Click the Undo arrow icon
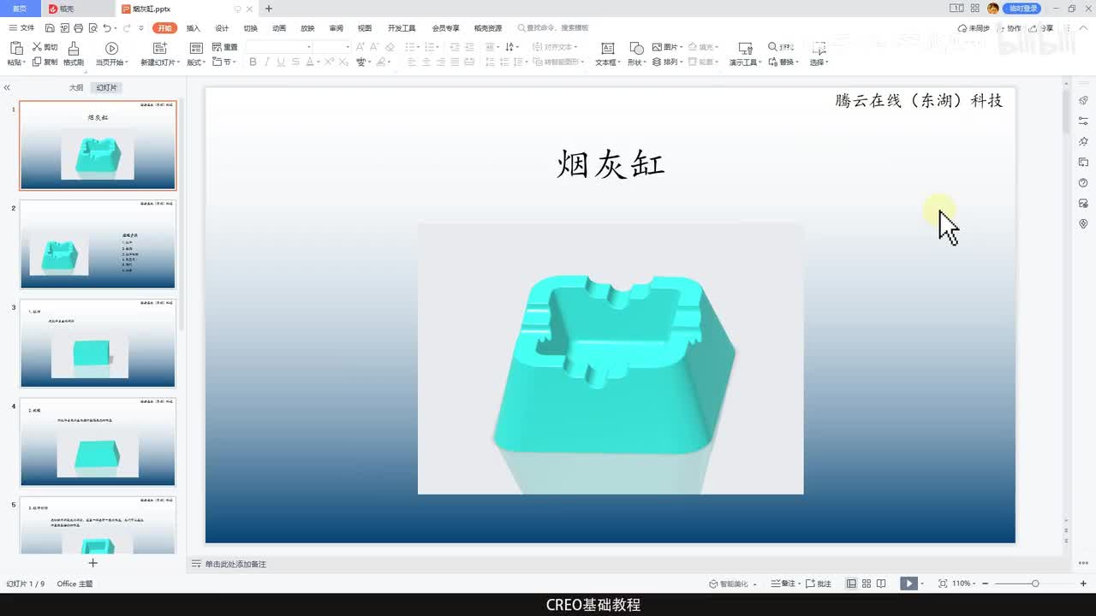 coord(108,28)
